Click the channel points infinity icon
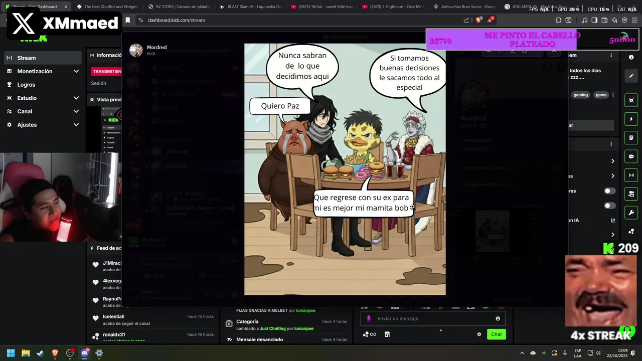The image size is (642, 361). (370, 334)
